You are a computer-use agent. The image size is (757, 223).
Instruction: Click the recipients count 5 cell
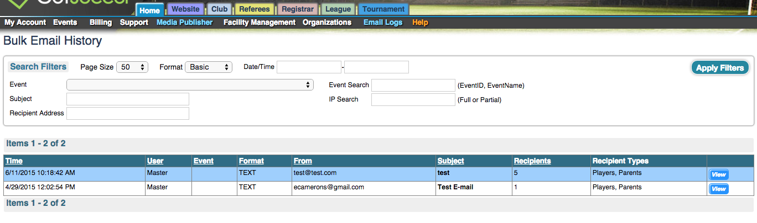pos(551,173)
